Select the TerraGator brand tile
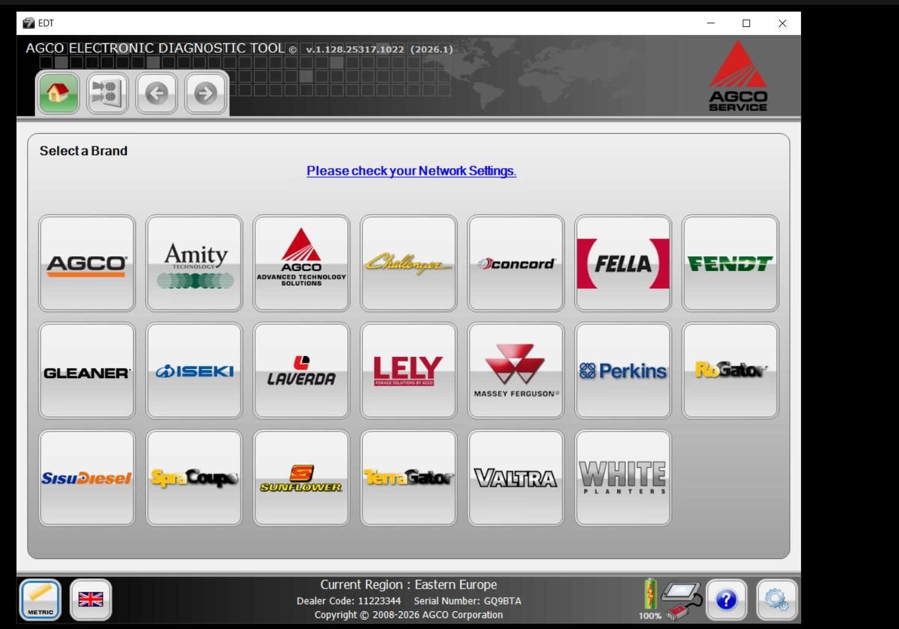Image resolution: width=899 pixels, height=629 pixels. [x=409, y=478]
